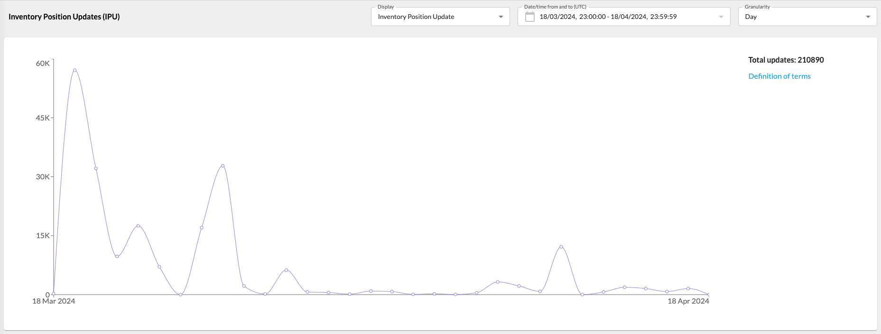Click the April spike point near 12K
The width and height of the screenshot is (881, 334).
[561, 247]
